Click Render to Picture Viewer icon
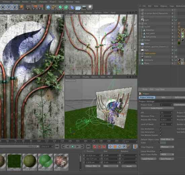Viewport: 185px width, 175px height. tap(34, 7)
